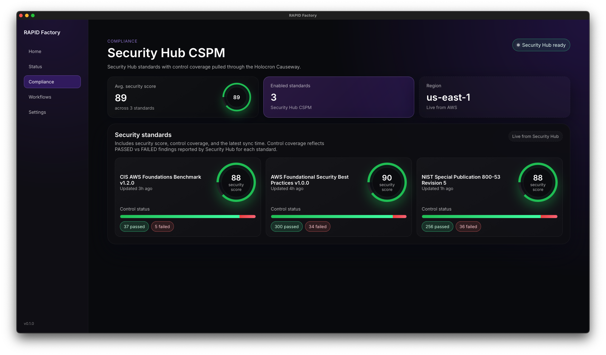
Task: Click the 90 security score ring
Action: click(x=387, y=182)
